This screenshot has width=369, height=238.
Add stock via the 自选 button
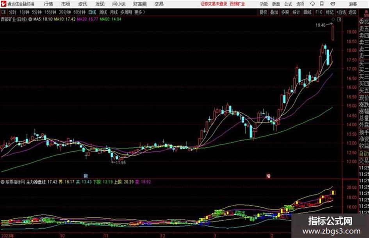pyautogui.click(x=341, y=12)
